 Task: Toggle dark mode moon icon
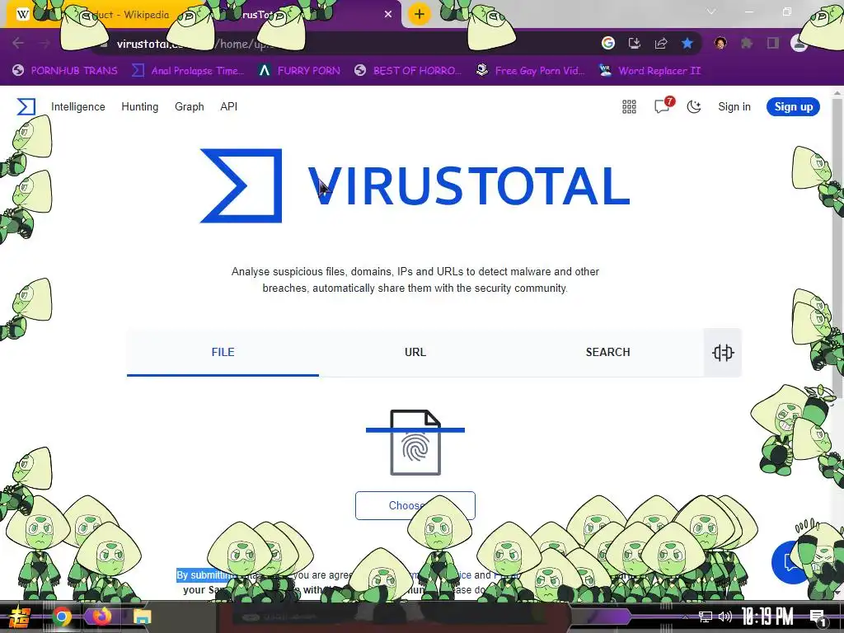pos(694,106)
